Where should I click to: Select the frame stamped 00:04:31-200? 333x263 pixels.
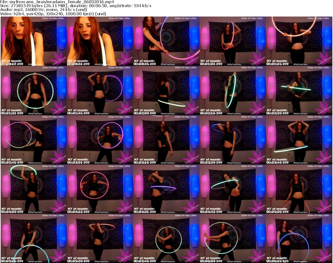click(166, 189)
